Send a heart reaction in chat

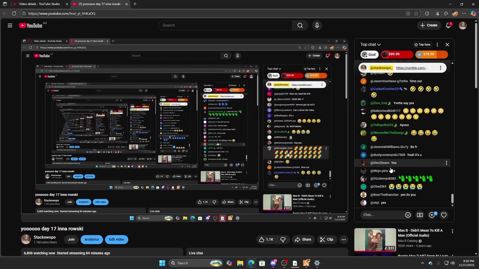444,215
